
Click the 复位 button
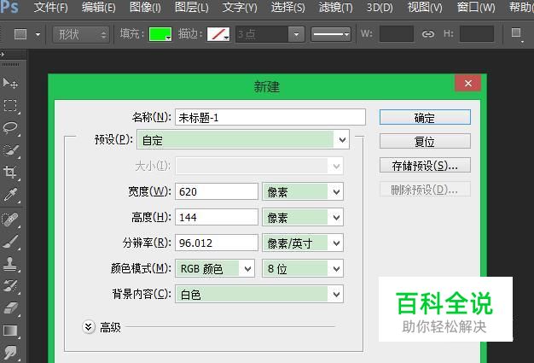point(425,141)
